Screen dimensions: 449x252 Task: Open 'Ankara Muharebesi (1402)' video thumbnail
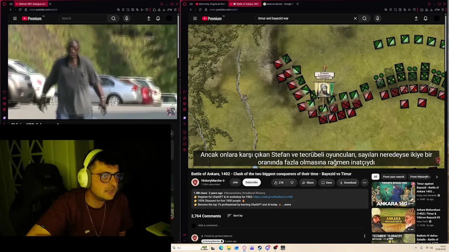coord(393,220)
